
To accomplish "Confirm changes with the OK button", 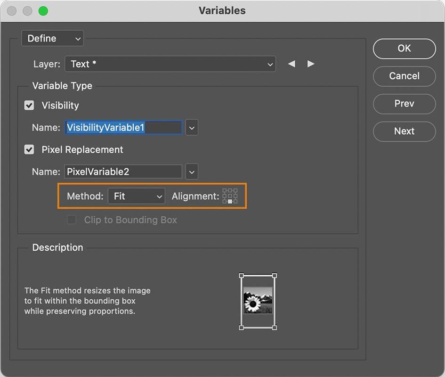I will (x=404, y=49).
